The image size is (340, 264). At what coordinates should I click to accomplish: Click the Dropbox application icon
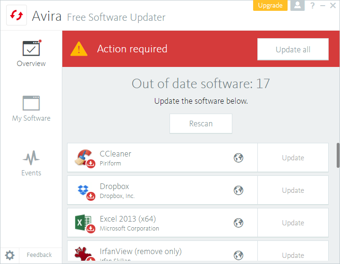85,190
